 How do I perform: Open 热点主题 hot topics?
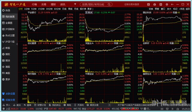click(9, 35)
